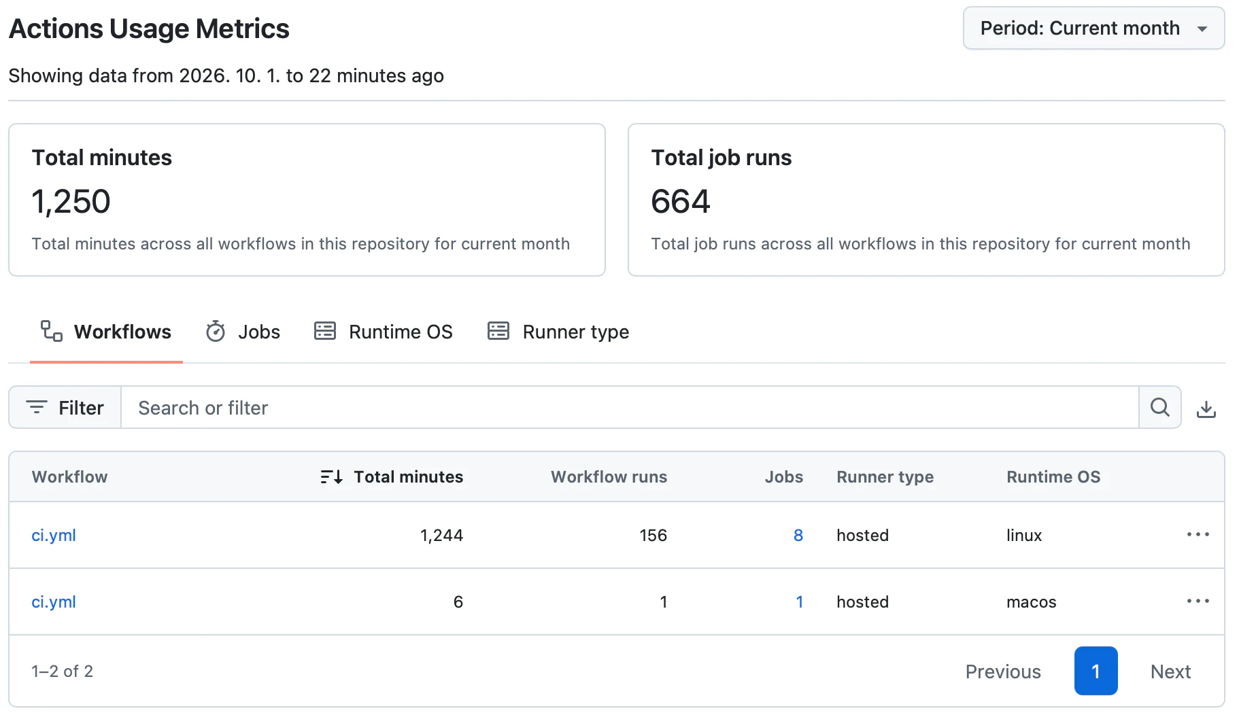Click the Runner type column header
The image size is (1239, 715).
coord(885,477)
